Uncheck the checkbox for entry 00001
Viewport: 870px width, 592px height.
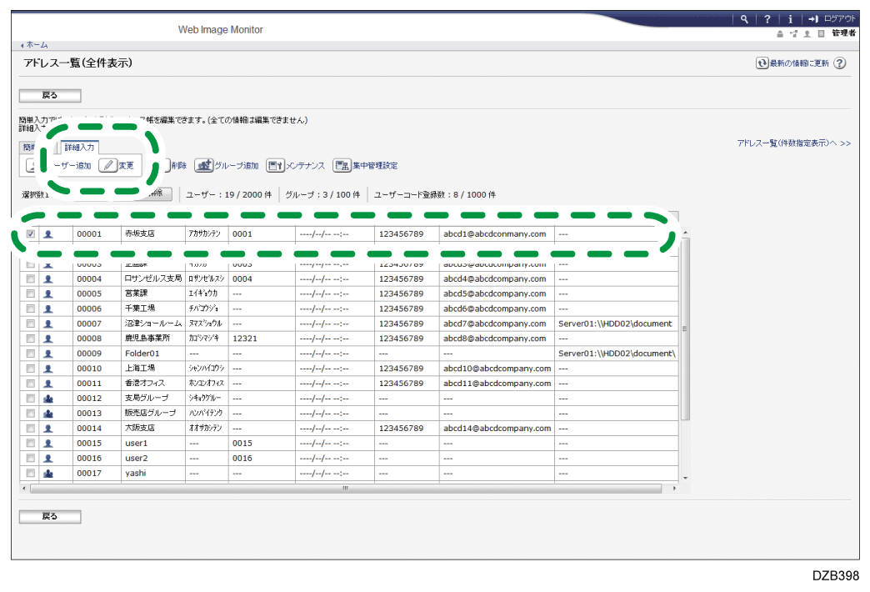[x=31, y=234]
